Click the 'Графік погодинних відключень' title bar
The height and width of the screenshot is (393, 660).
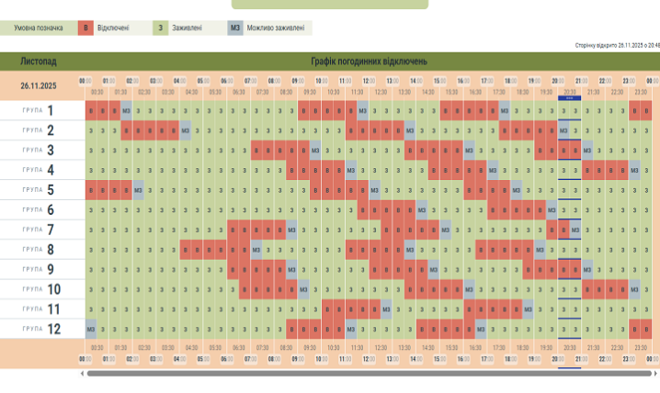[x=369, y=61]
